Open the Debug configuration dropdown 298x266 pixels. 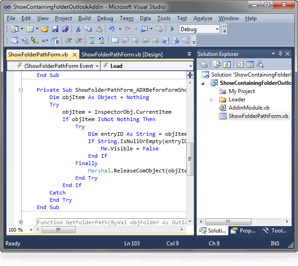coord(217,29)
